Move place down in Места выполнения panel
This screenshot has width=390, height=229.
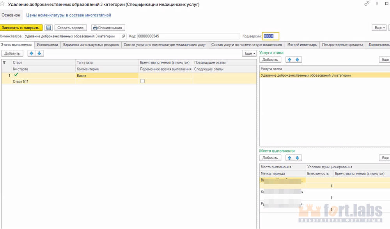pos(297,158)
